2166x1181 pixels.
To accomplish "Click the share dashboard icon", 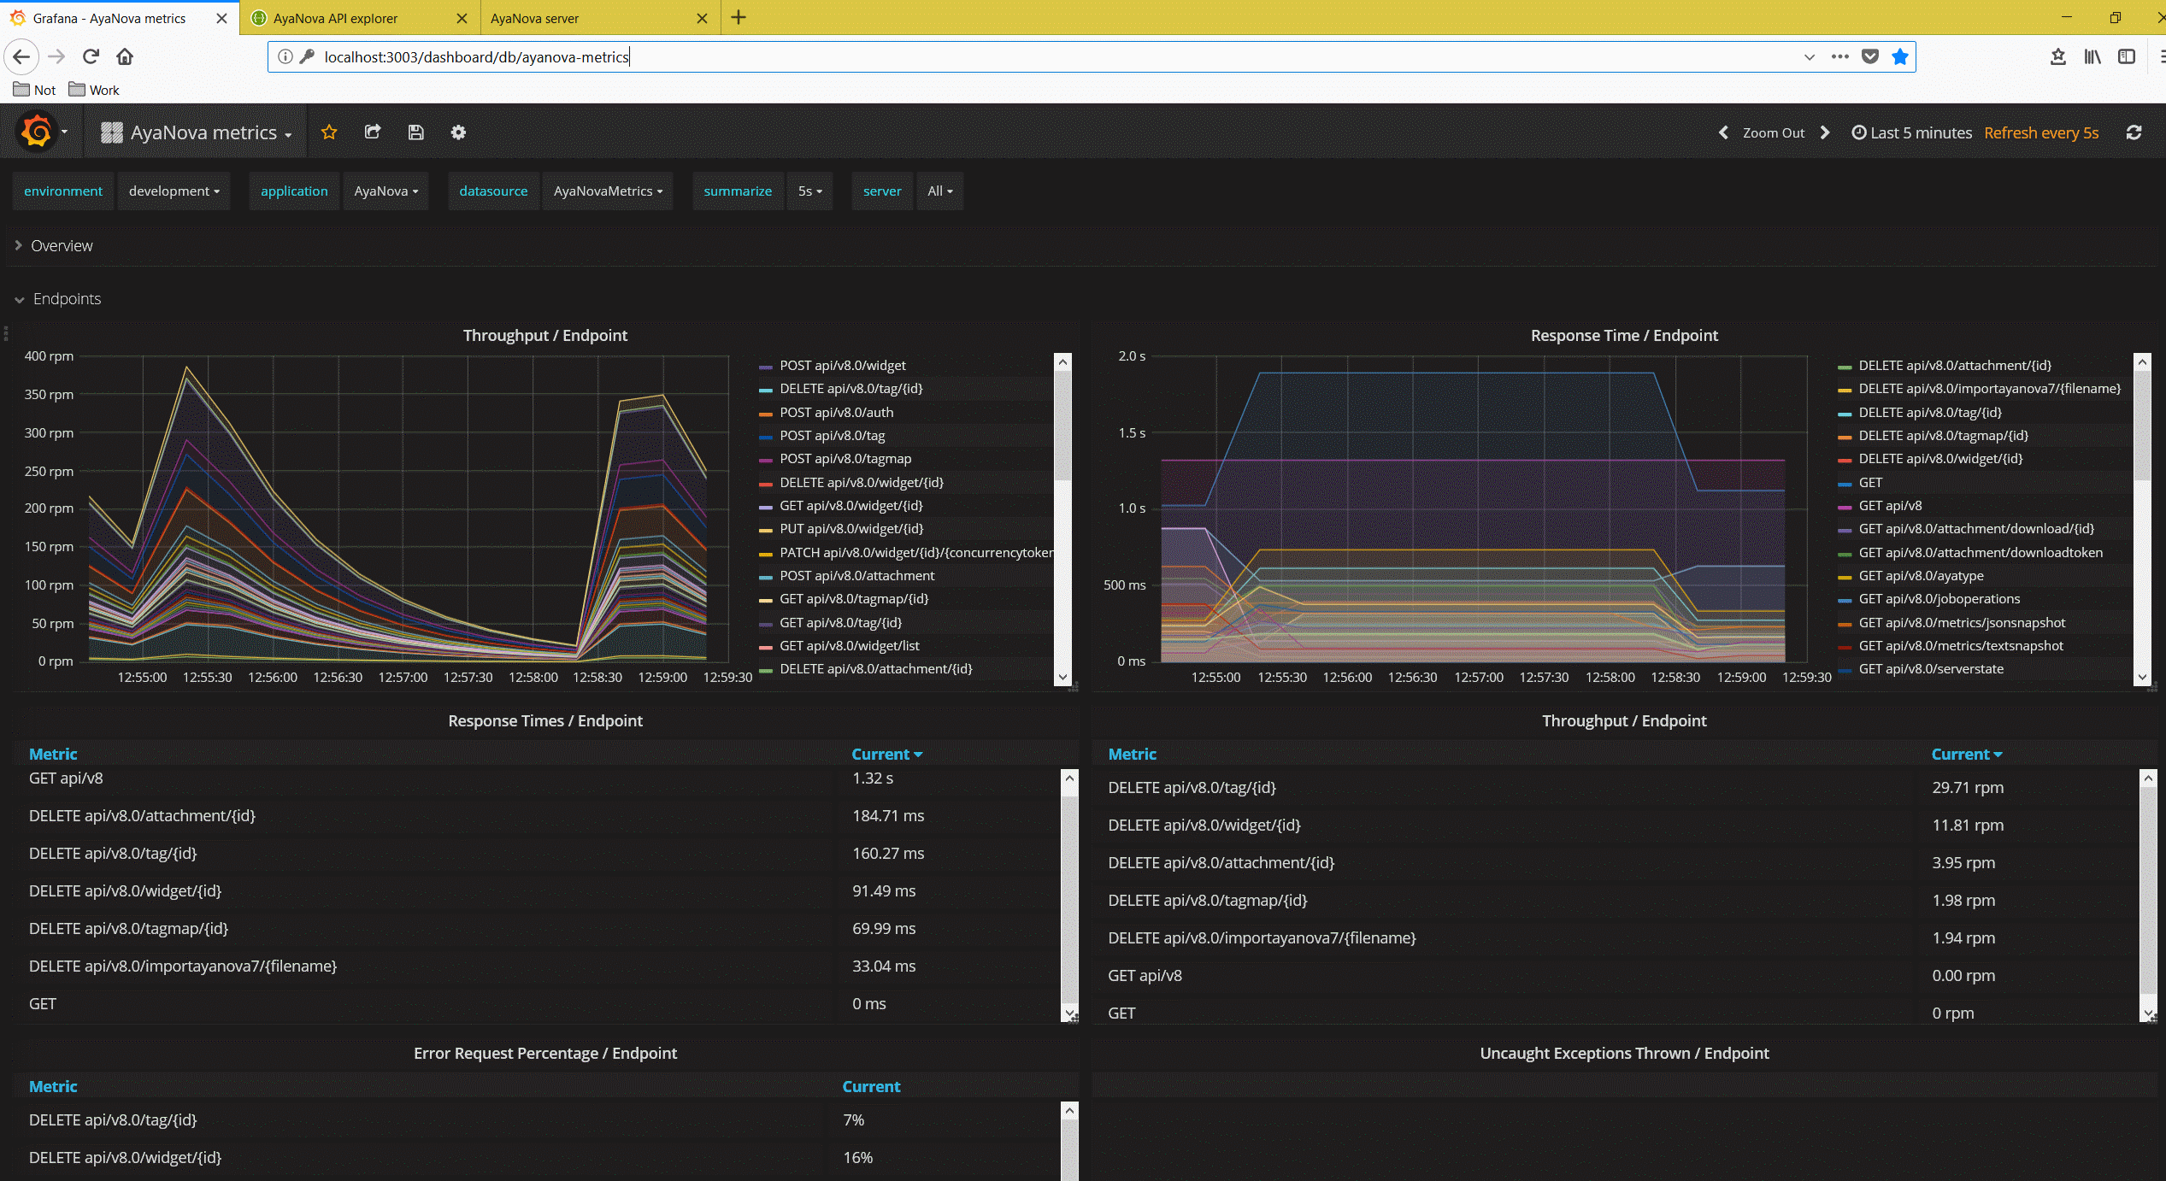I will point(372,132).
